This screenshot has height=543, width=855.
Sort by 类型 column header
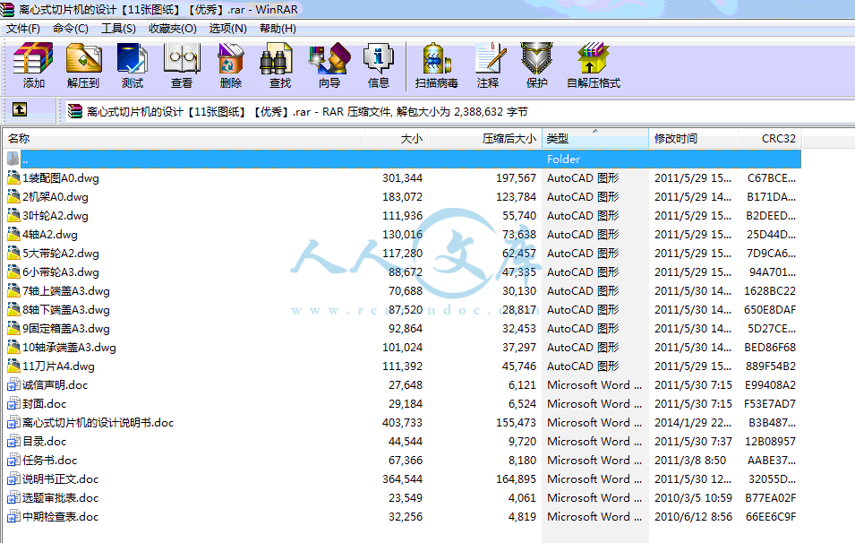pos(594,139)
